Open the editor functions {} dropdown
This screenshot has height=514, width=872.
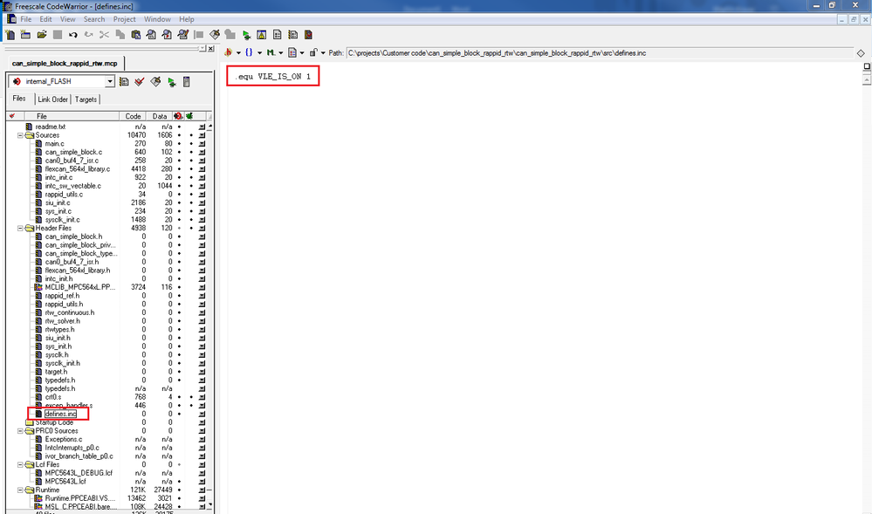pos(253,53)
